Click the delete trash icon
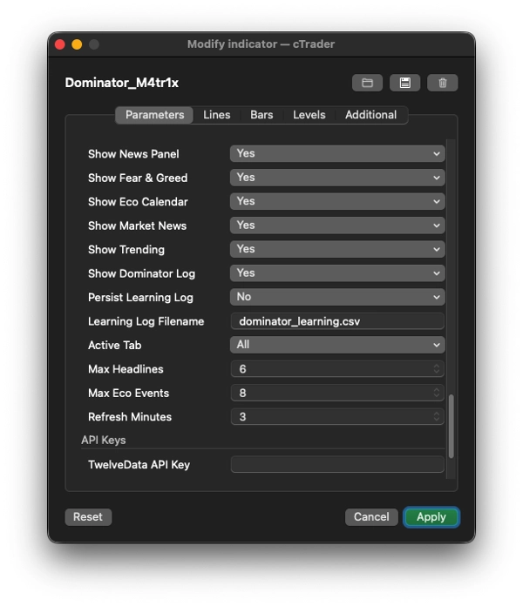The height and width of the screenshot is (606, 523). (x=442, y=83)
